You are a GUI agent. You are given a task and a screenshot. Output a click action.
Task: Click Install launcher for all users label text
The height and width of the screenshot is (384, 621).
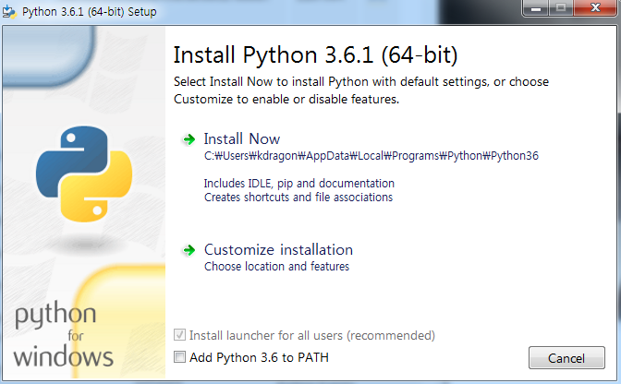pyautogui.click(x=312, y=335)
